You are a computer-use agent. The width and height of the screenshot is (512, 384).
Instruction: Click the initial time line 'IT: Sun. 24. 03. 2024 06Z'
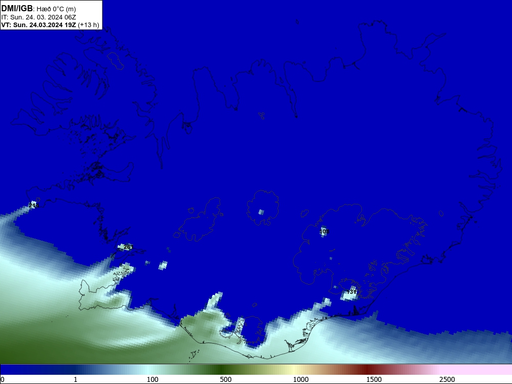point(38,17)
